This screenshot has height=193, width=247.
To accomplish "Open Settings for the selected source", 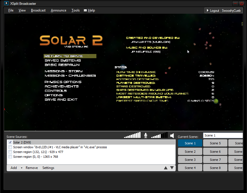I will coord(48,168).
